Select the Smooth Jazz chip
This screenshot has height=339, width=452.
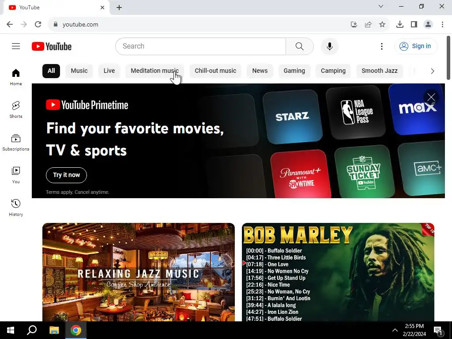(x=379, y=71)
